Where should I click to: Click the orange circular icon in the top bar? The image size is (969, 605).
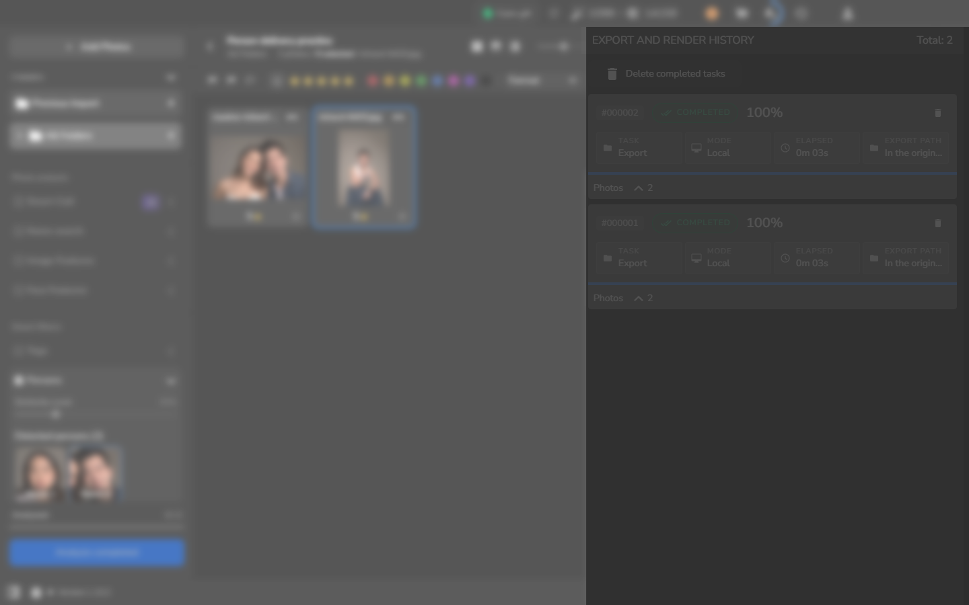(712, 13)
